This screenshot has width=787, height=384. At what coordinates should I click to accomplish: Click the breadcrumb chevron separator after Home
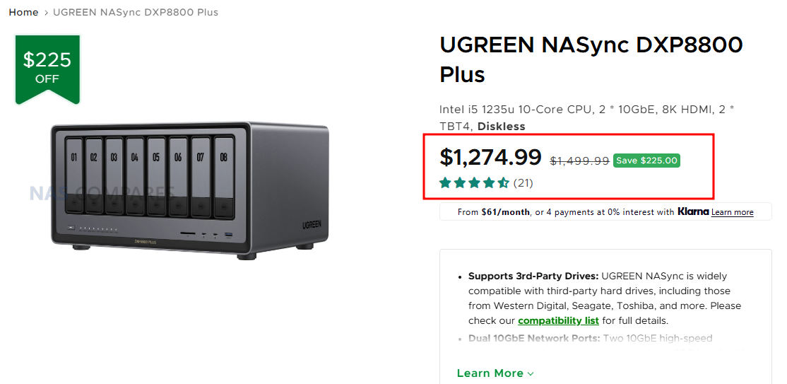pos(46,13)
